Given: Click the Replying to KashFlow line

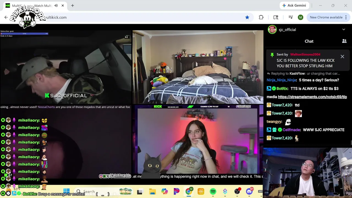Looking at the screenshot, I should 304,74.
